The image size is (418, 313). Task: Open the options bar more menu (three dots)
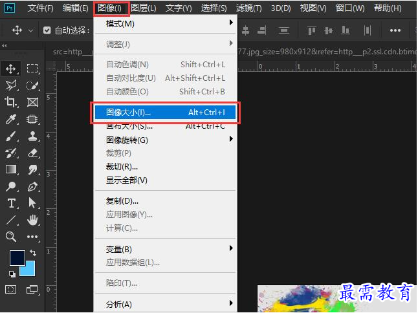coord(395,30)
